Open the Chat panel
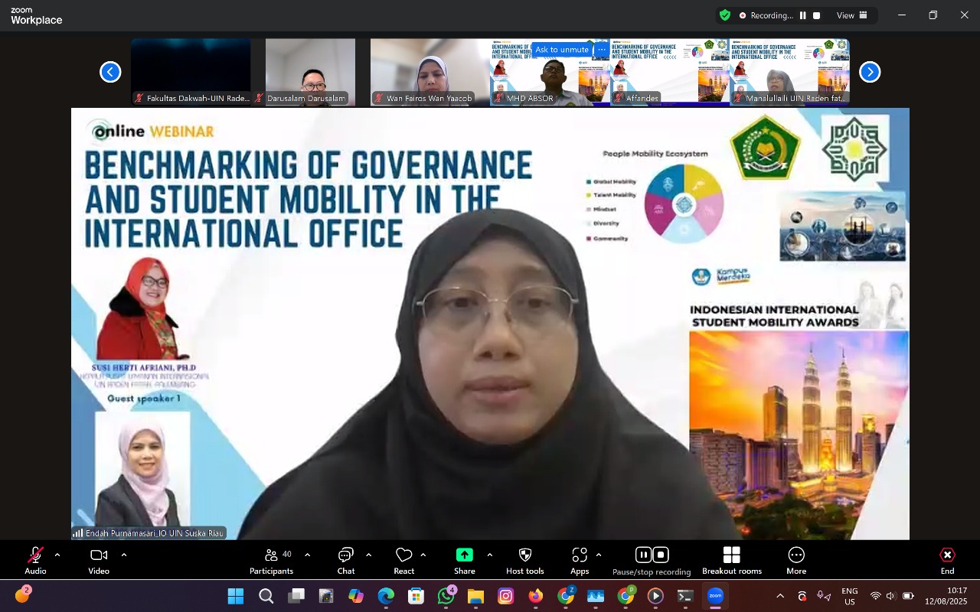Image resolution: width=980 pixels, height=612 pixels. point(346,560)
